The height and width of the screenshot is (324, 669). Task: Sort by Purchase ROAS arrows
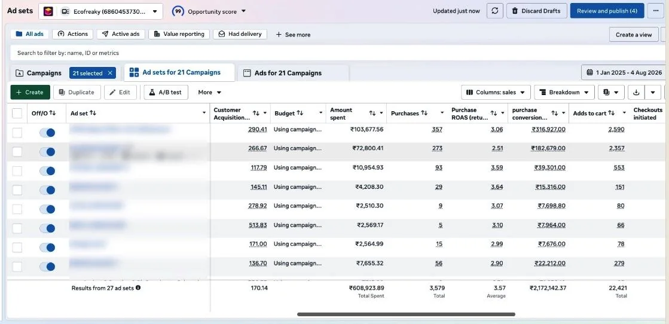(494, 113)
